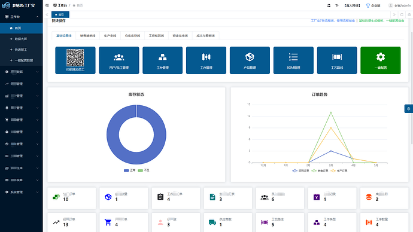Click people icon on card showing 6
Screen dimensions: 413x232
pyautogui.click(x=265, y=197)
